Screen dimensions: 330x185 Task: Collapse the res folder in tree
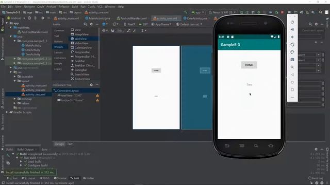pyautogui.click(x=10, y=72)
